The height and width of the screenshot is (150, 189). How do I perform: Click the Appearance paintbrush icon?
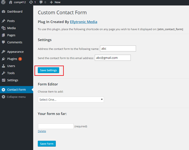click(x=3, y=52)
